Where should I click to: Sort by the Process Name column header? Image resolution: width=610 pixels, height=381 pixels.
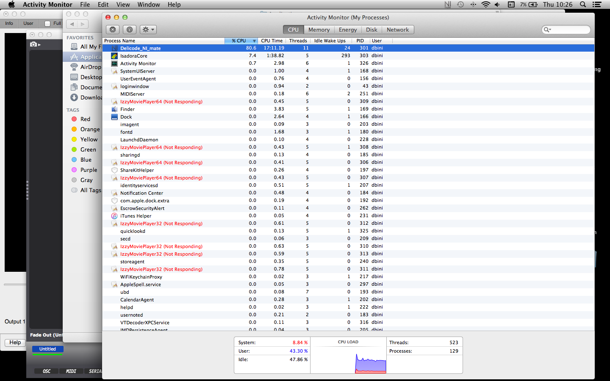[x=163, y=41]
